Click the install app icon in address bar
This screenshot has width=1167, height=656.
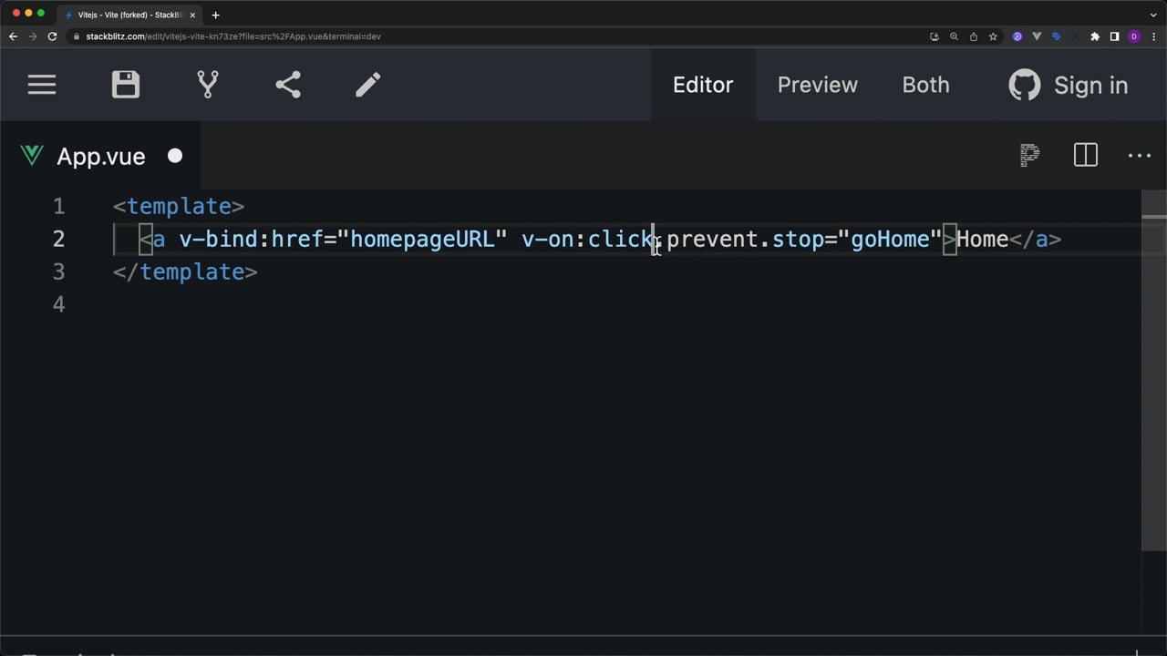tap(935, 36)
